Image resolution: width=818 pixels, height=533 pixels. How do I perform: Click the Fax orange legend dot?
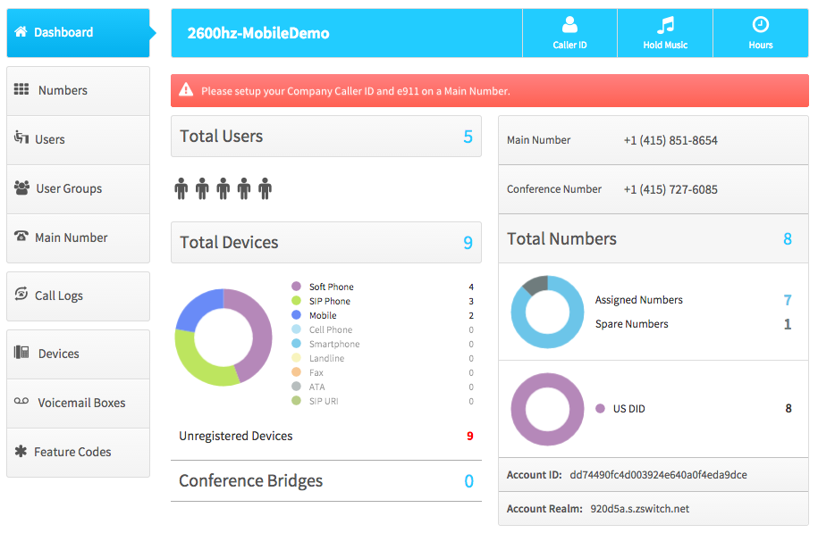click(296, 372)
